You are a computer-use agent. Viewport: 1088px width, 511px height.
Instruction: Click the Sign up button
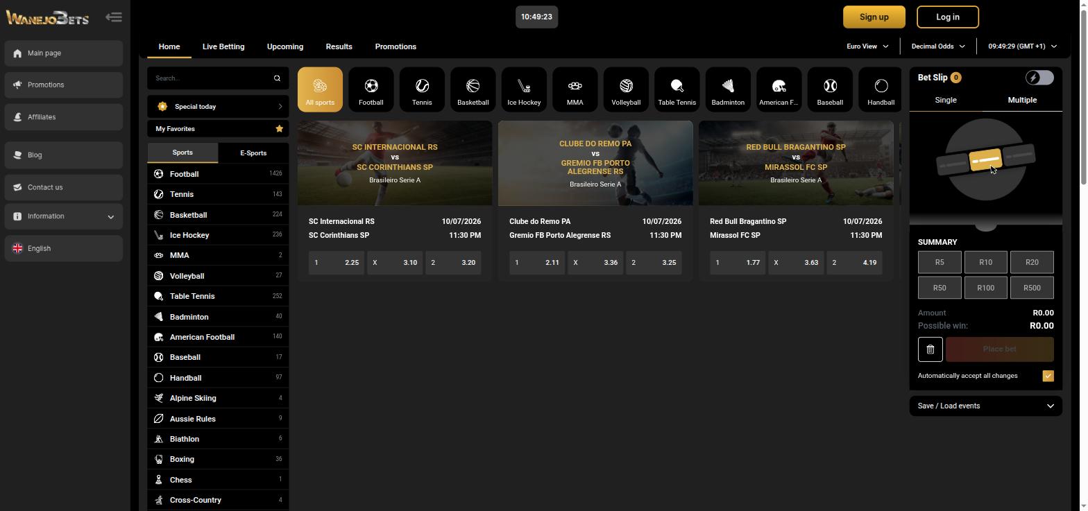pos(874,17)
